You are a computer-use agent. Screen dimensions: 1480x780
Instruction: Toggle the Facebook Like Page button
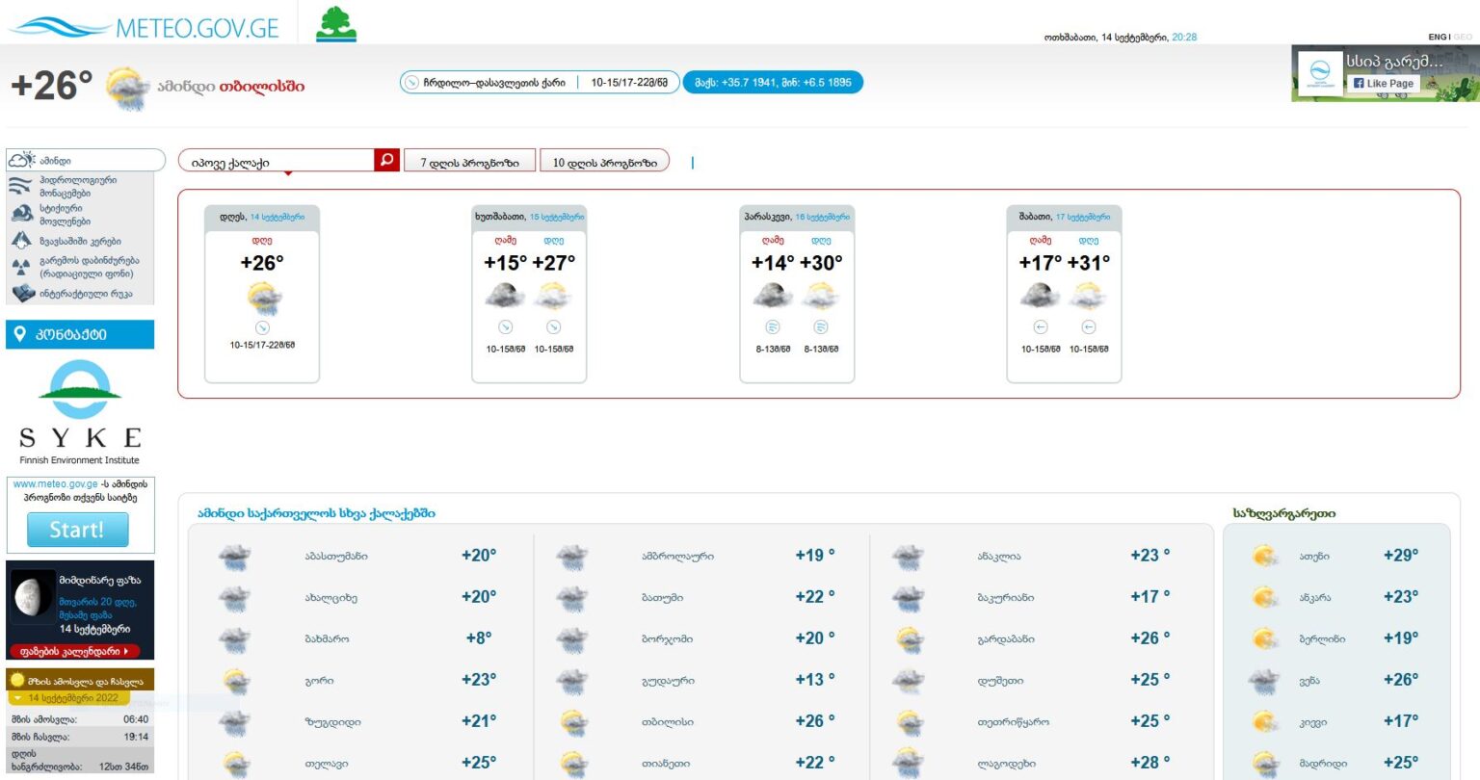(x=1383, y=83)
